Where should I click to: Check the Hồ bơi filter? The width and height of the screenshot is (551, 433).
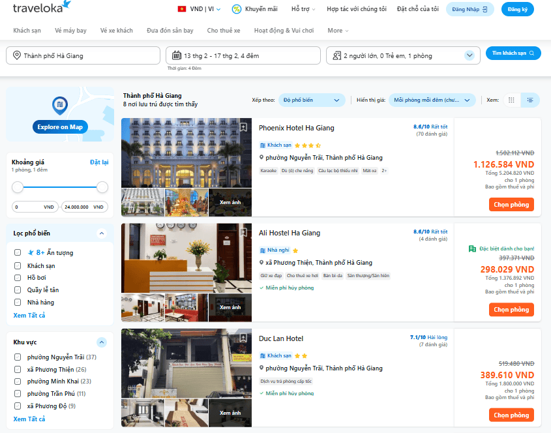pos(18,278)
